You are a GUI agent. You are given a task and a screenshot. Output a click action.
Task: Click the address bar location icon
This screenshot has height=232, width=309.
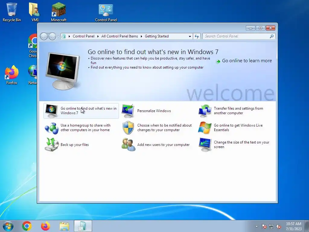pyautogui.click(x=63, y=36)
